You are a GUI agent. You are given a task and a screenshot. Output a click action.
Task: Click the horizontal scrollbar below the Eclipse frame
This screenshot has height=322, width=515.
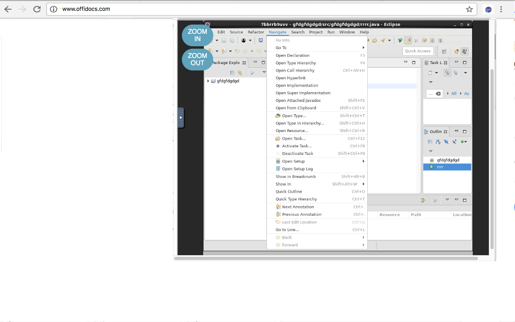[326, 258]
